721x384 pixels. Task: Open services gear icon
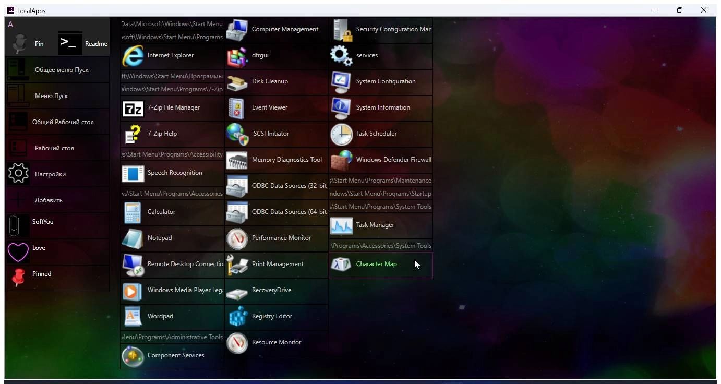tap(341, 55)
